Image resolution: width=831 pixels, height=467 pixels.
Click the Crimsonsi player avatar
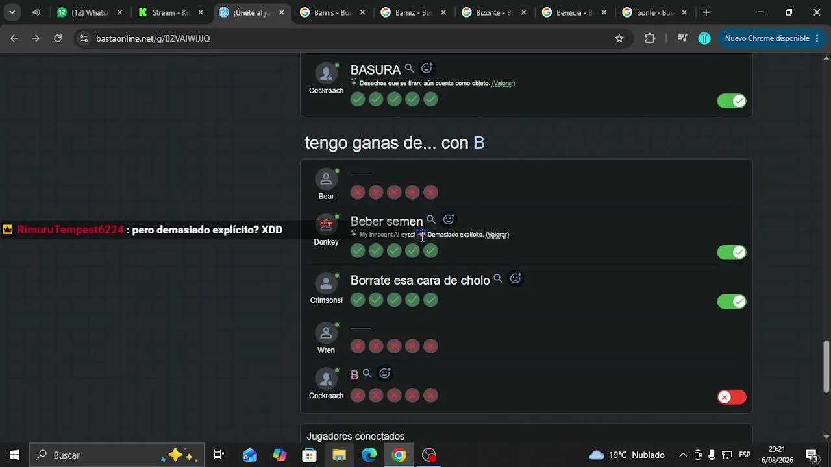326,283
